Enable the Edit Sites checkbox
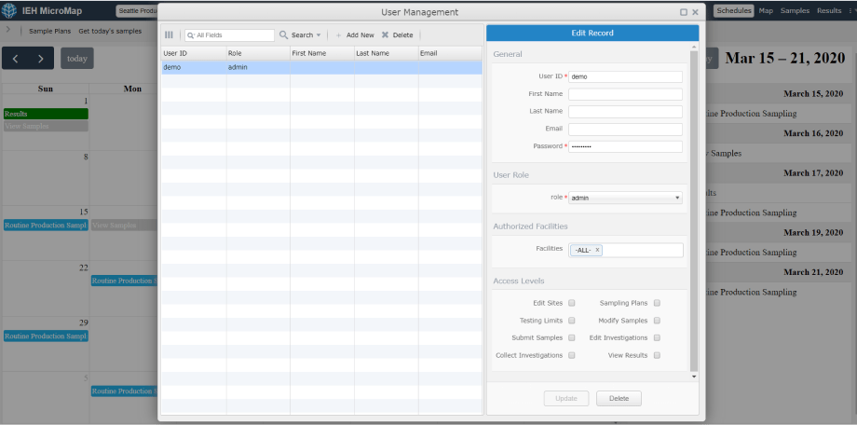This screenshot has height=425, width=857. point(572,303)
